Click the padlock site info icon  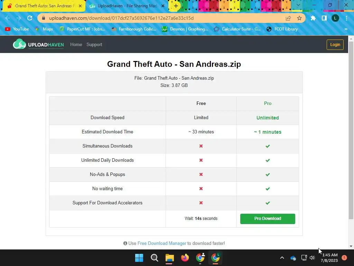(44, 18)
